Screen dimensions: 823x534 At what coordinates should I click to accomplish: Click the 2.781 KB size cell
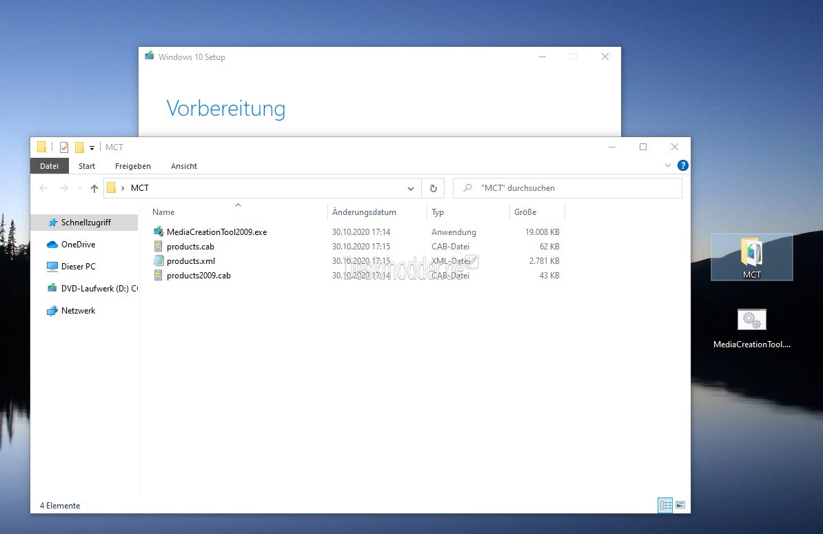[545, 260]
